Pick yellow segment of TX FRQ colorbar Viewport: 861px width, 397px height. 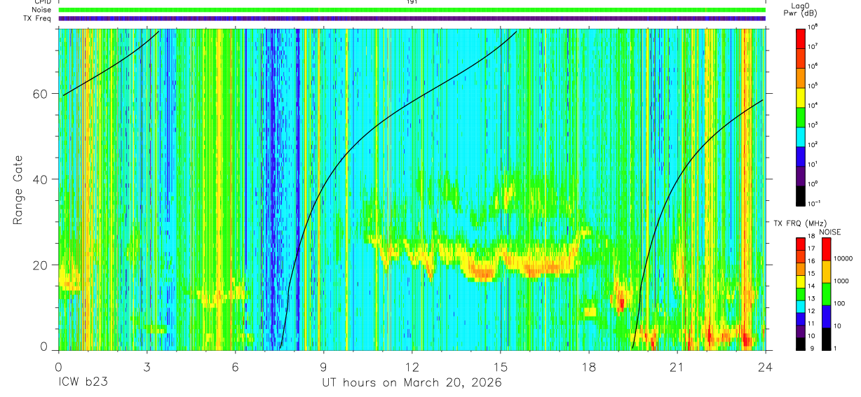pyautogui.click(x=801, y=281)
